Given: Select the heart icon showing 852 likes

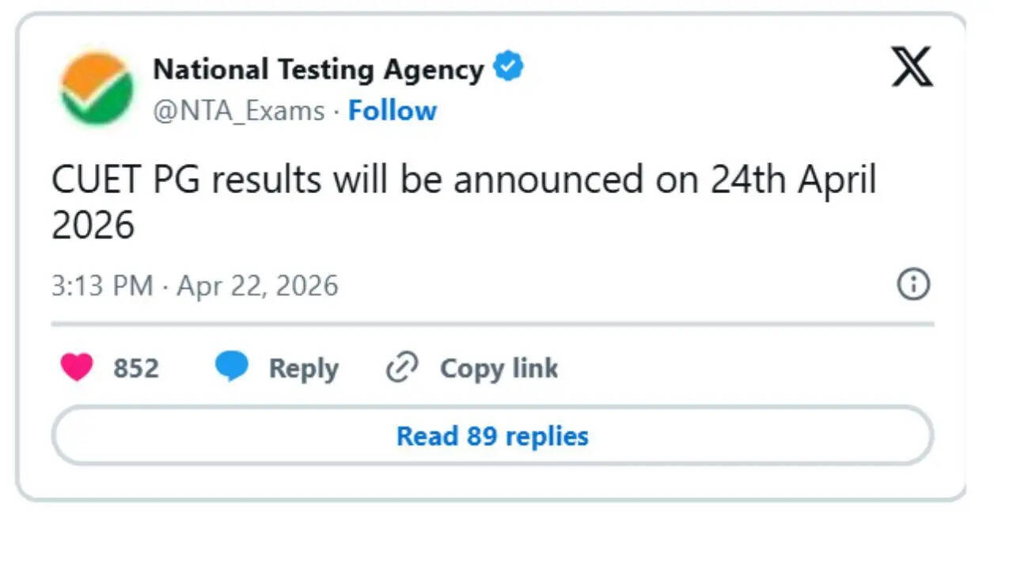Looking at the screenshot, I should pyautogui.click(x=77, y=367).
